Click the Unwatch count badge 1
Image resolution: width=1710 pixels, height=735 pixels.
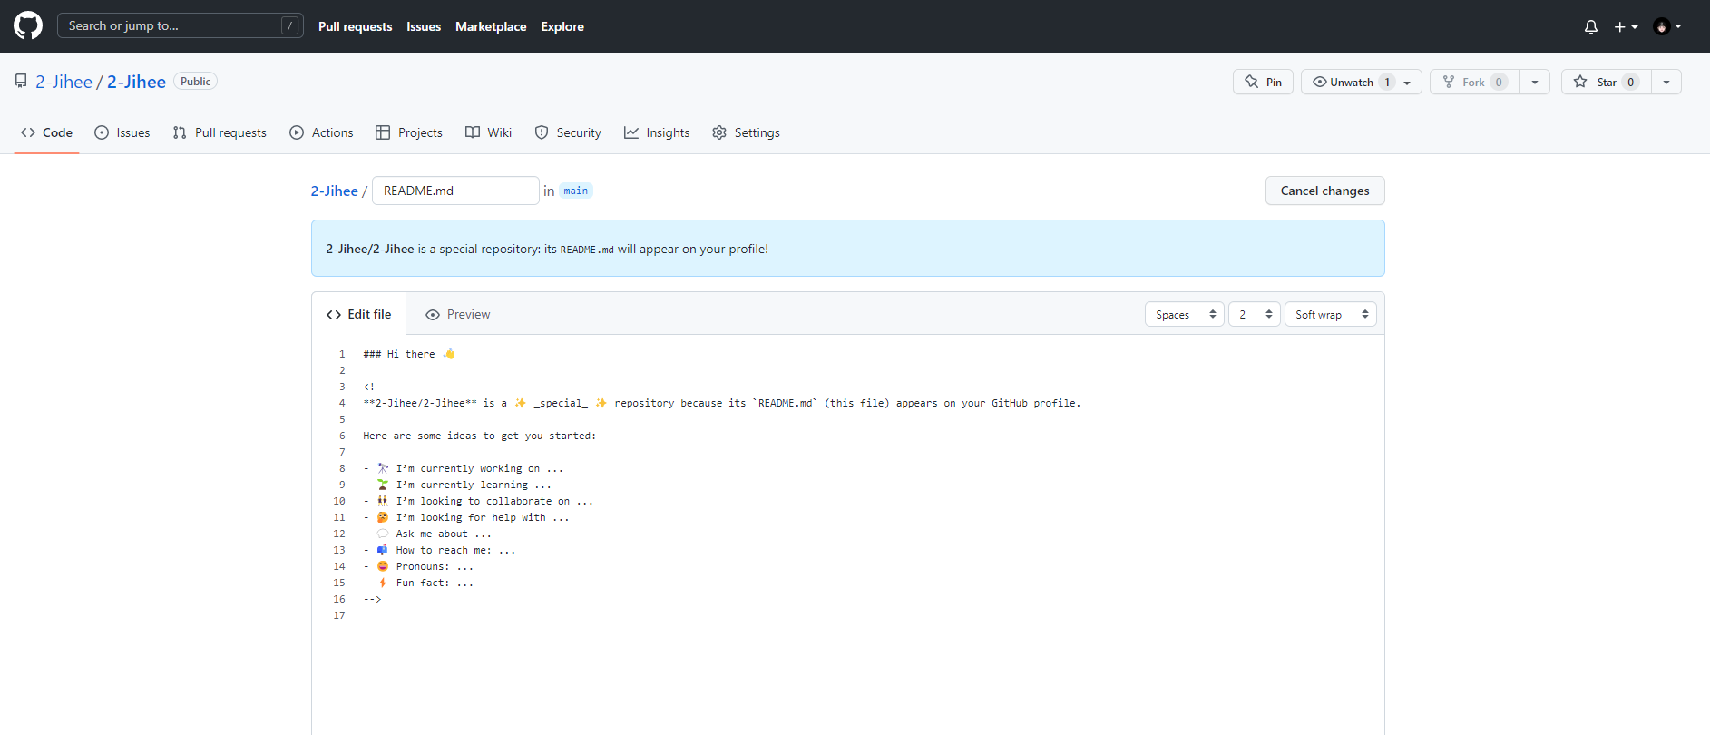pyautogui.click(x=1387, y=82)
